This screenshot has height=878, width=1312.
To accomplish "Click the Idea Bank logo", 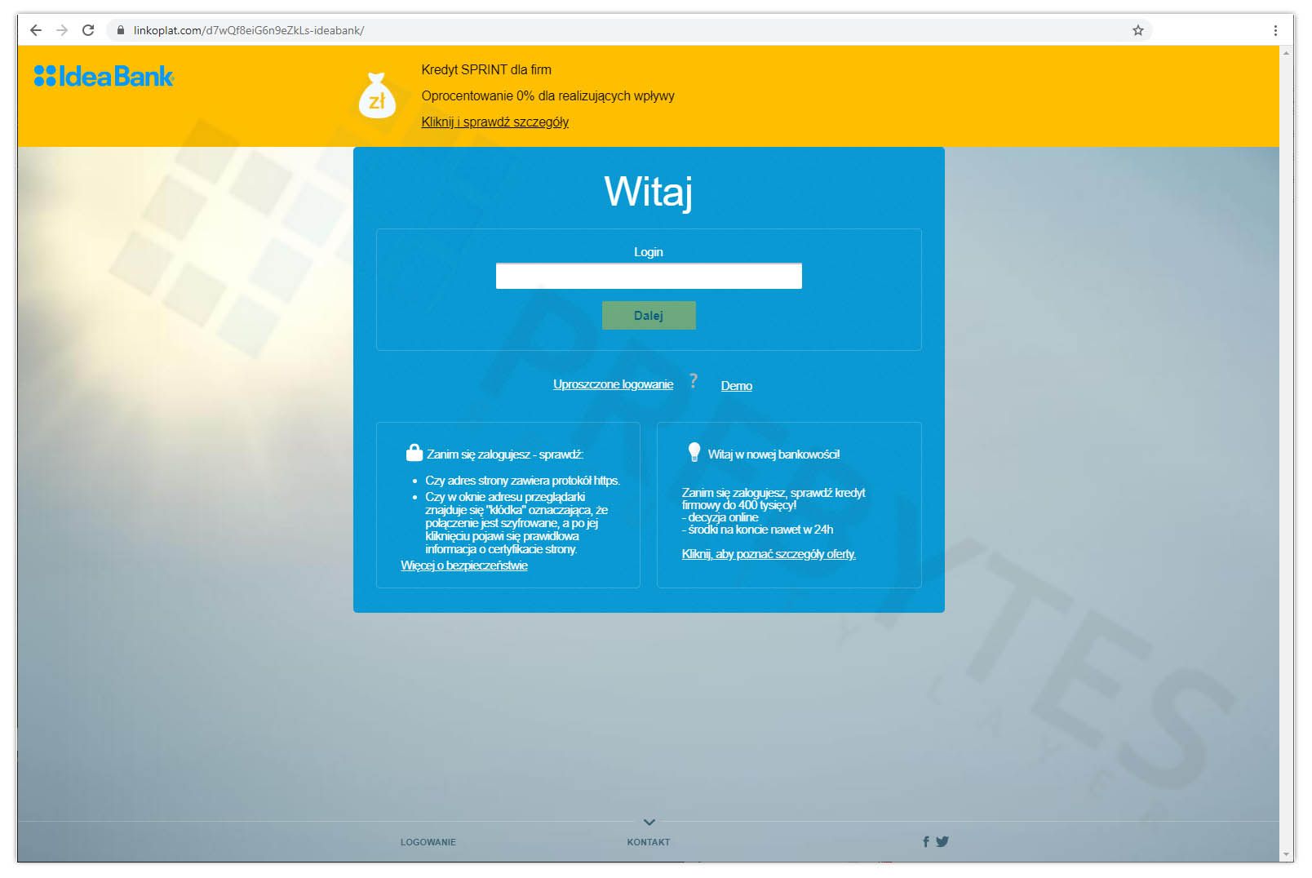I will tap(104, 76).
